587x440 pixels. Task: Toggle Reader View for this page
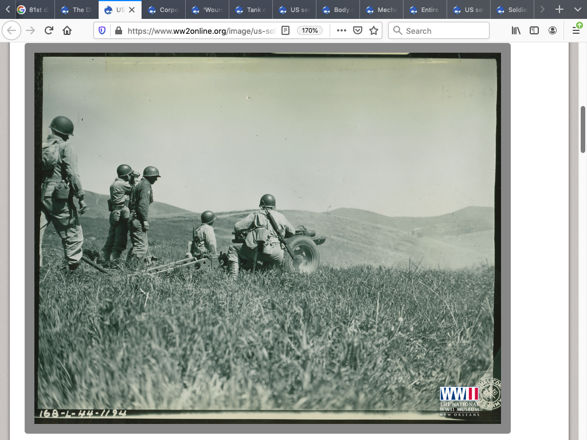click(285, 30)
